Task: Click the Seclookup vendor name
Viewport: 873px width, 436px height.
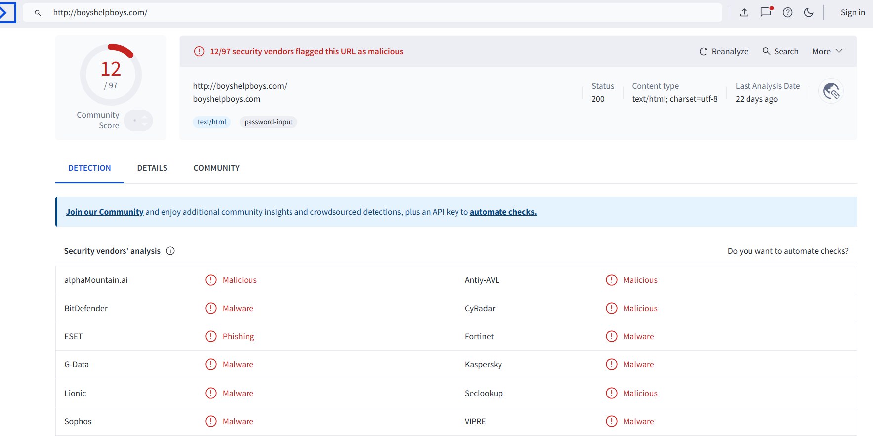Action: [x=484, y=393]
